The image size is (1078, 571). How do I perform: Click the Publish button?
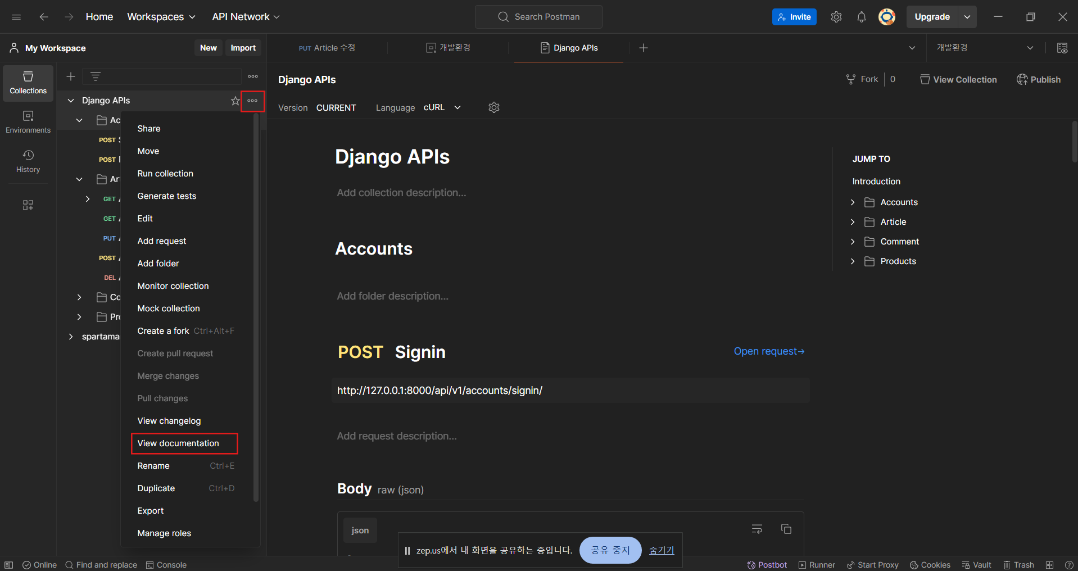pos(1039,80)
